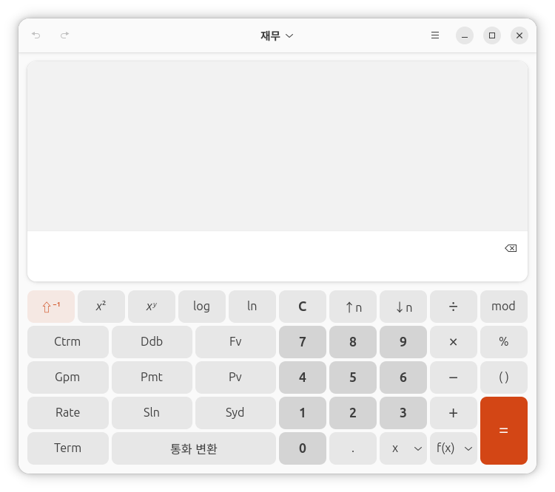The width and height of the screenshot is (555, 492).
Task: Click the backspace icon in display
Action: tap(511, 248)
